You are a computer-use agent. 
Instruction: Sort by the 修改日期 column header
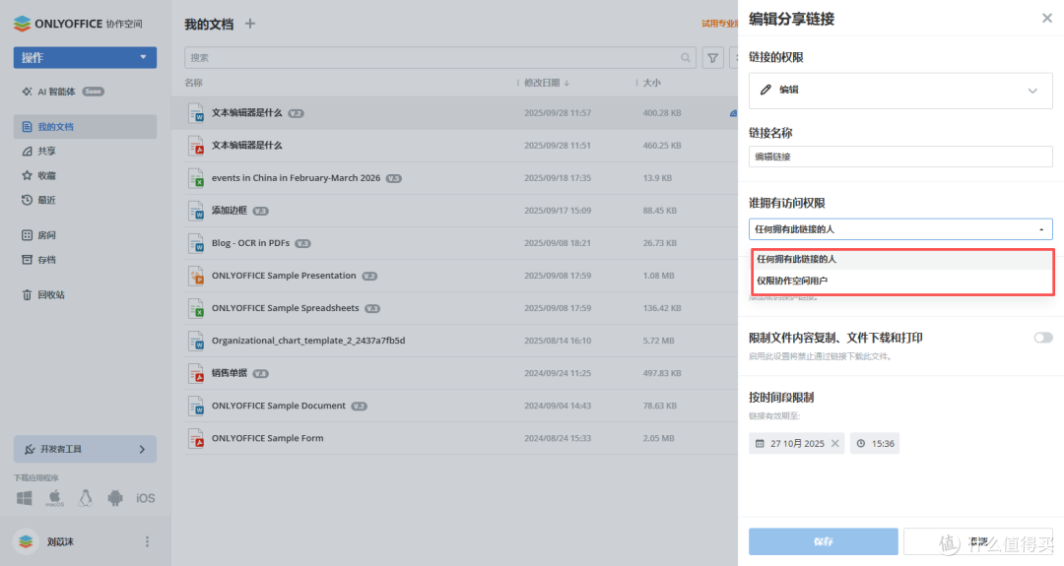click(x=546, y=83)
